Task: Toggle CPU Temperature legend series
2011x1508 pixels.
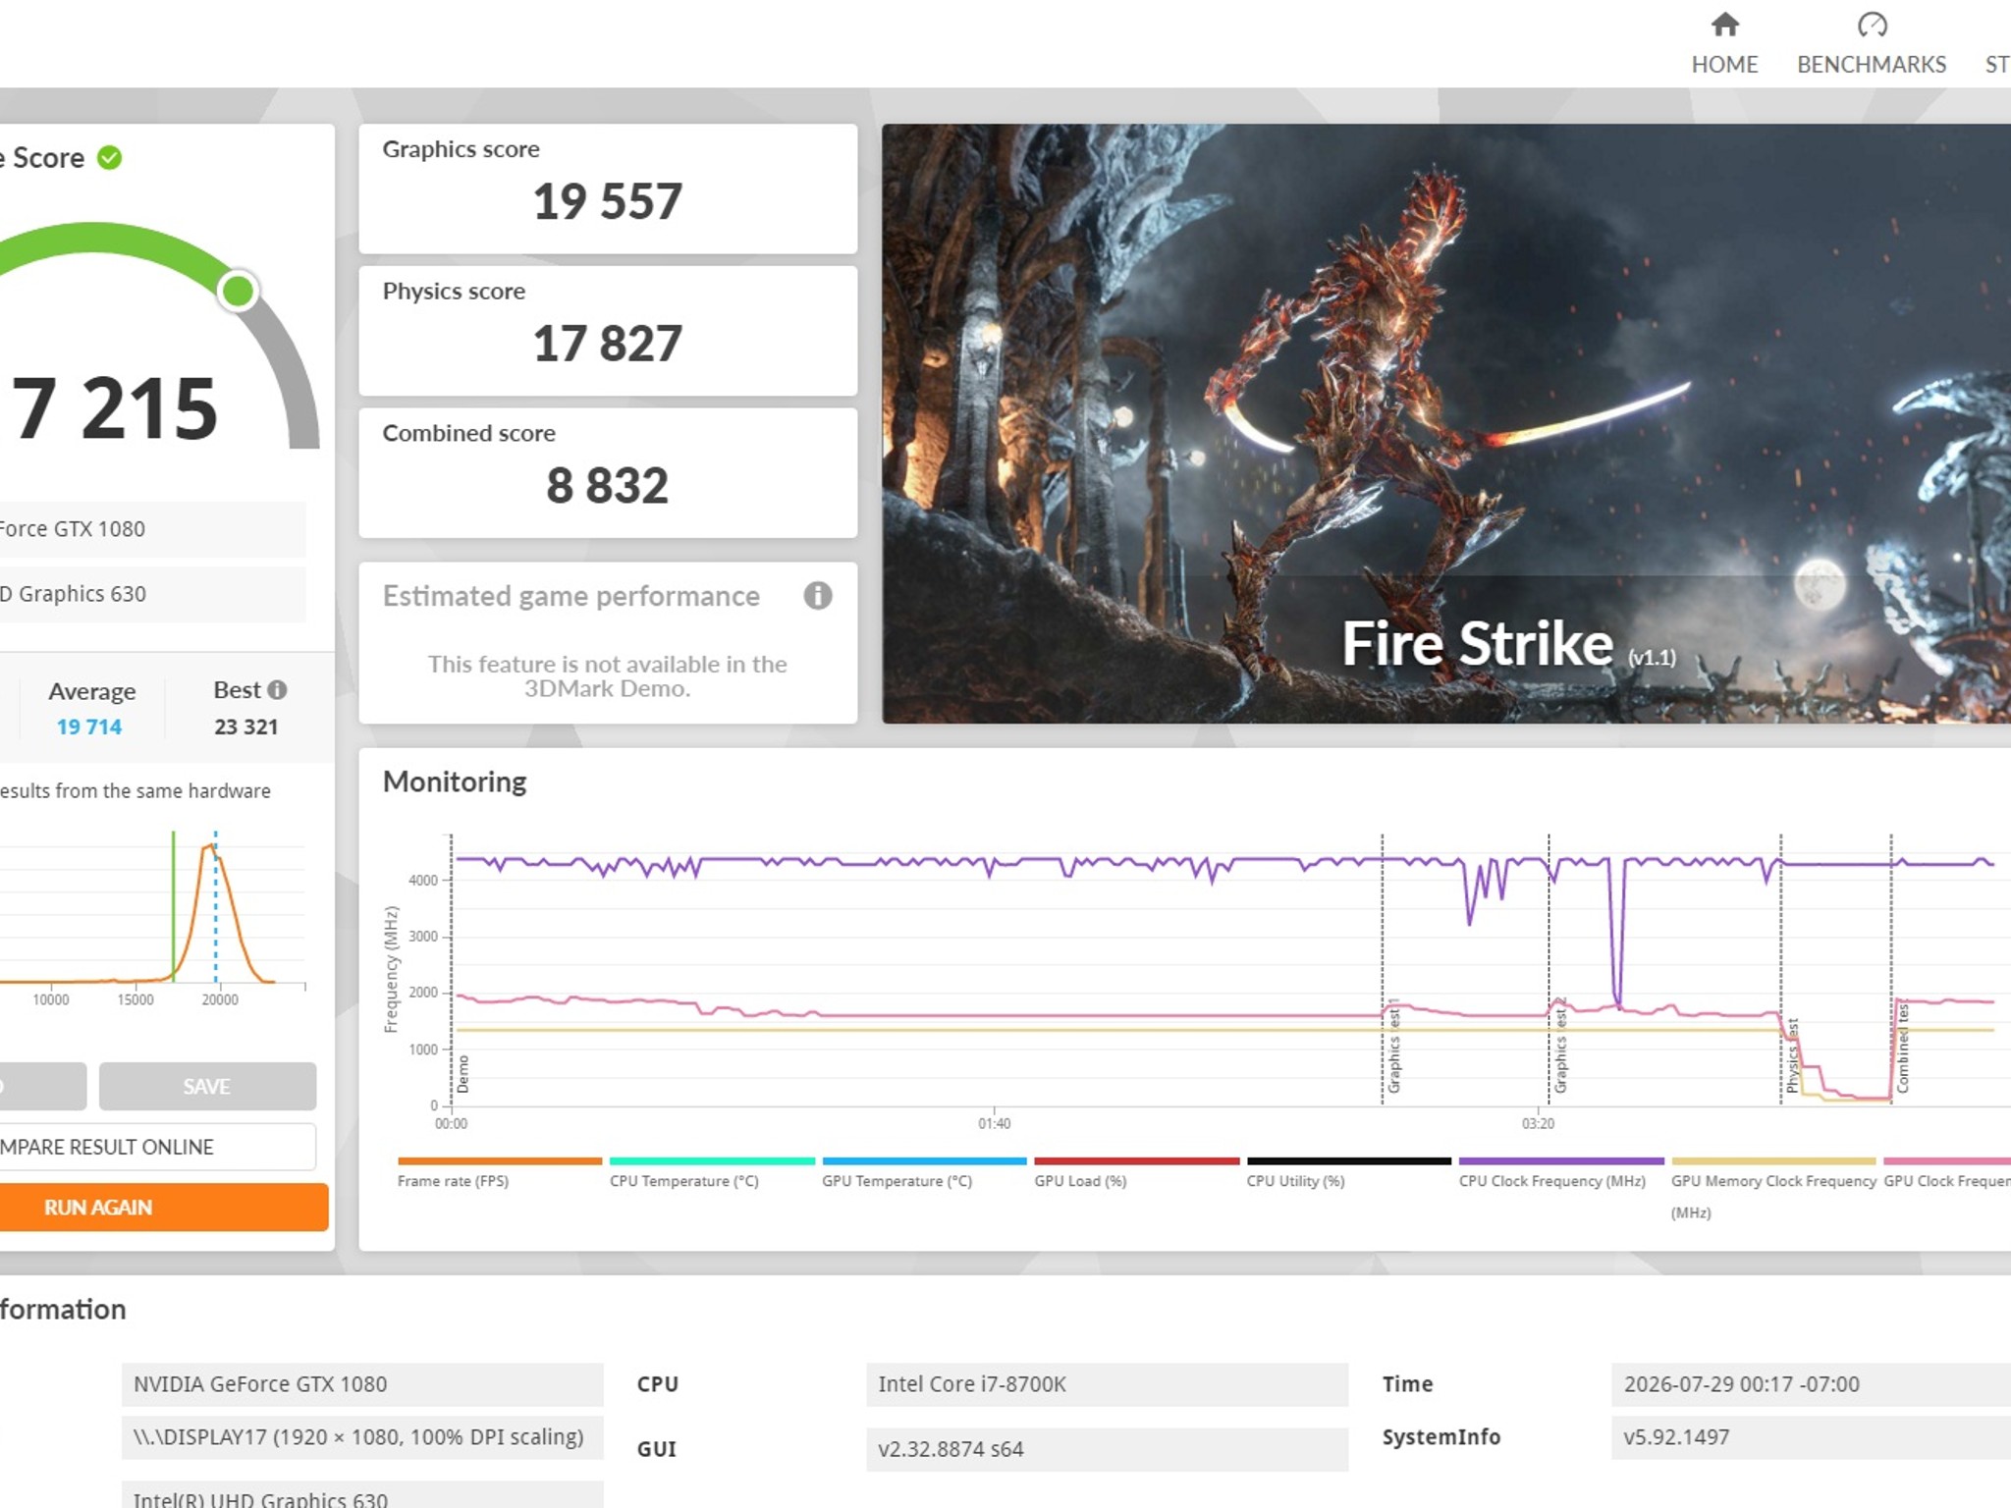Action: click(x=684, y=1181)
